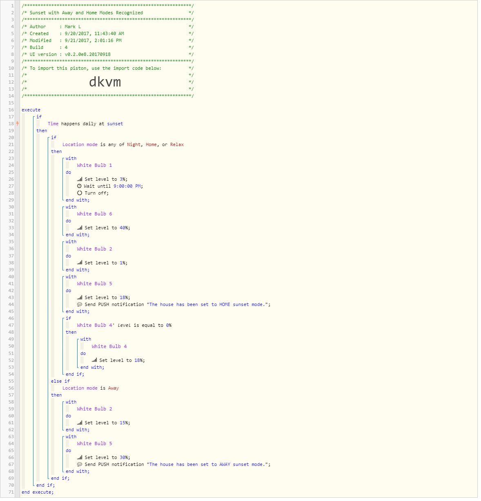Click the HOME sunset mode notification message text
The height and width of the screenshot is (501, 481).
pos(207,304)
